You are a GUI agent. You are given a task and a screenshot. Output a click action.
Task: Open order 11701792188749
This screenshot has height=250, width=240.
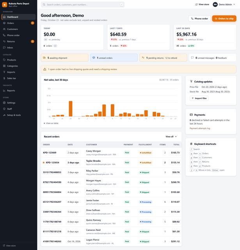click(52, 221)
